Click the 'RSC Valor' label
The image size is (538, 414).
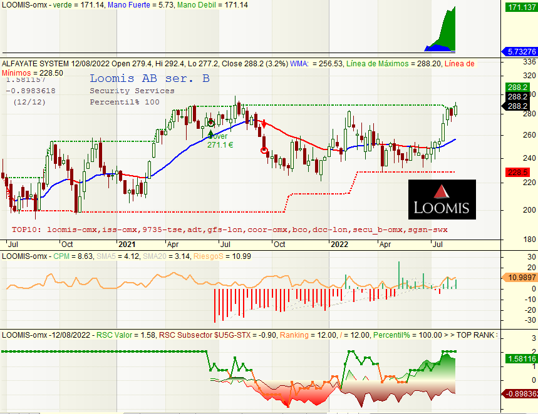pyautogui.click(x=114, y=335)
